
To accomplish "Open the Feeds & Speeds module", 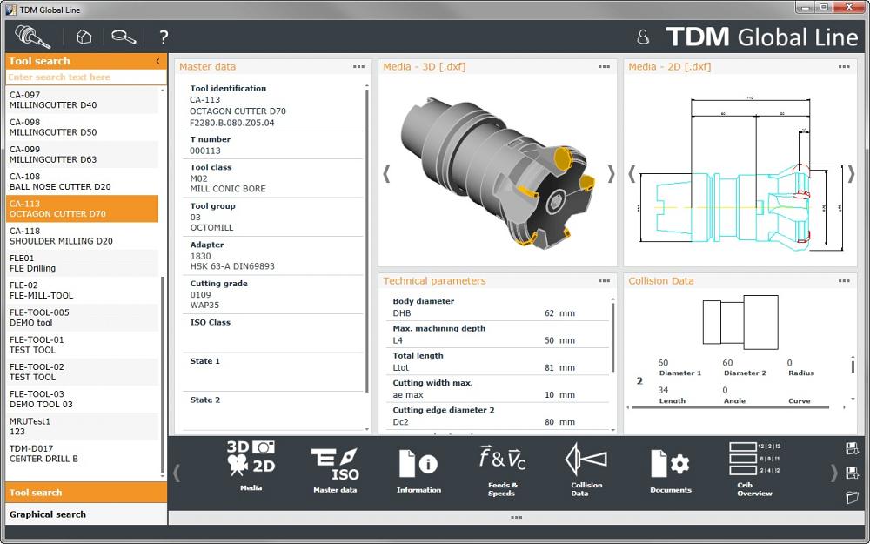I will (502, 470).
